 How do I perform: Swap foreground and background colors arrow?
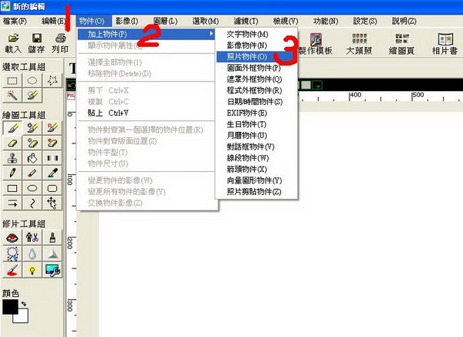tap(24, 303)
